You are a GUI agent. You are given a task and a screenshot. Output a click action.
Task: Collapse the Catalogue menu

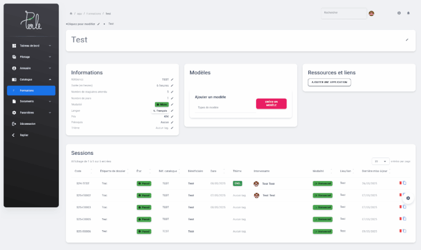coord(31,80)
